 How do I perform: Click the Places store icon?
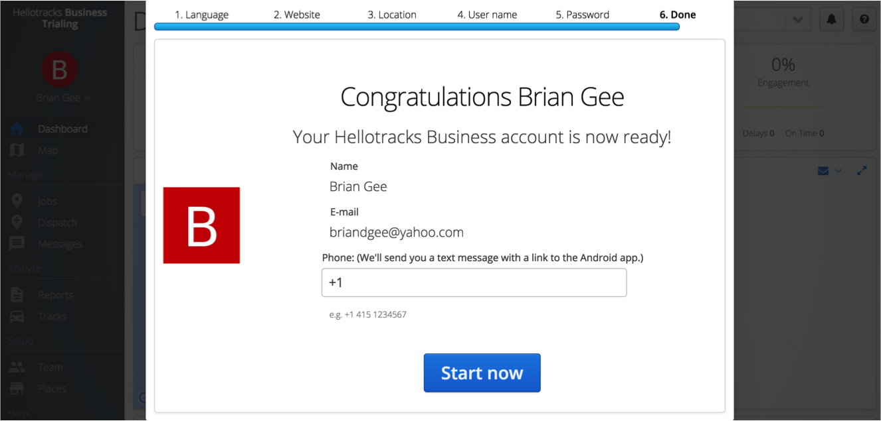tap(17, 389)
